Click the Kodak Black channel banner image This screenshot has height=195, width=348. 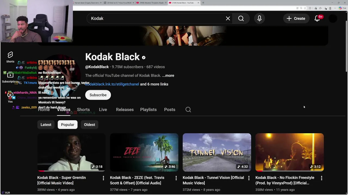click(183, 35)
